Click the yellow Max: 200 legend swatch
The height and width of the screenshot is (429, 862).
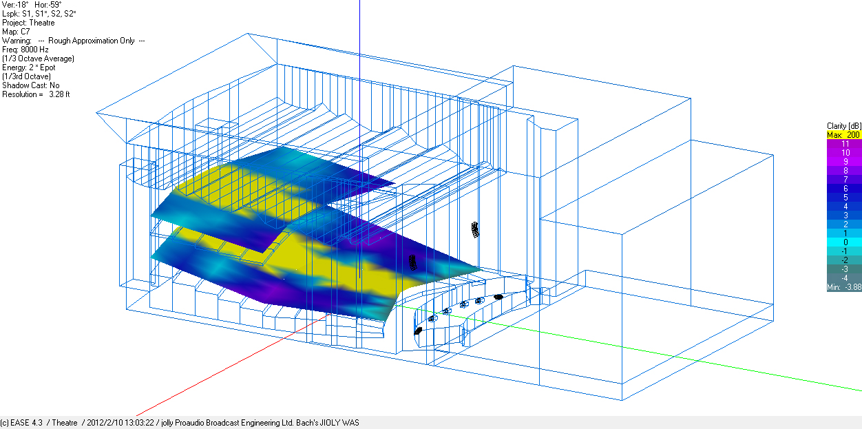[x=843, y=135]
